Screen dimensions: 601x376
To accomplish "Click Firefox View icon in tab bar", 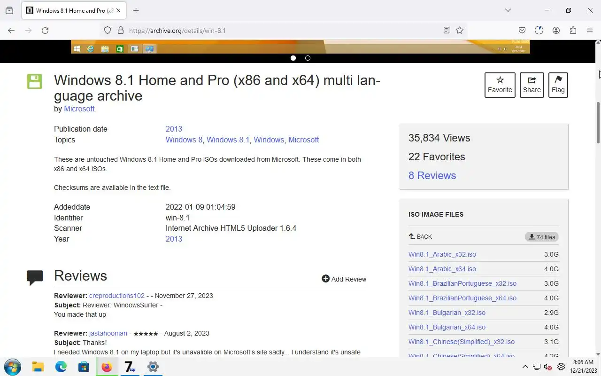I will point(9,10).
